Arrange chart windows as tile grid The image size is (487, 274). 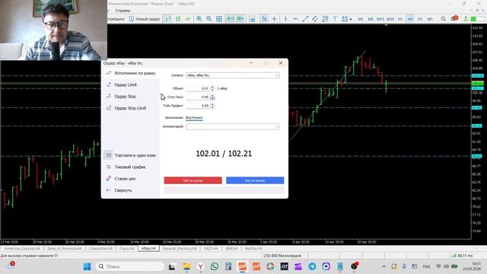coord(219,19)
